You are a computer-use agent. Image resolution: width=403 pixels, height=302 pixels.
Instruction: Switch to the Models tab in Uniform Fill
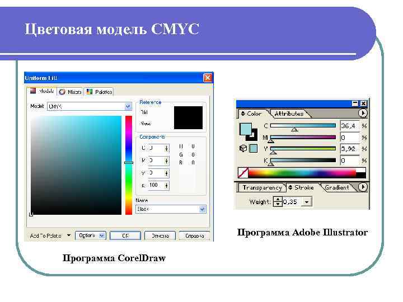pyautogui.click(x=41, y=91)
